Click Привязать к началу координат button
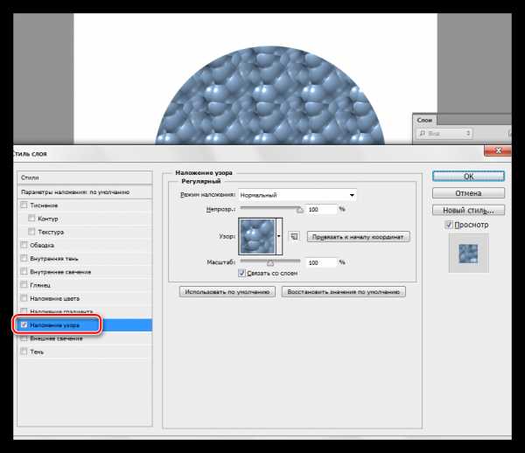The height and width of the screenshot is (453, 525). coord(359,236)
